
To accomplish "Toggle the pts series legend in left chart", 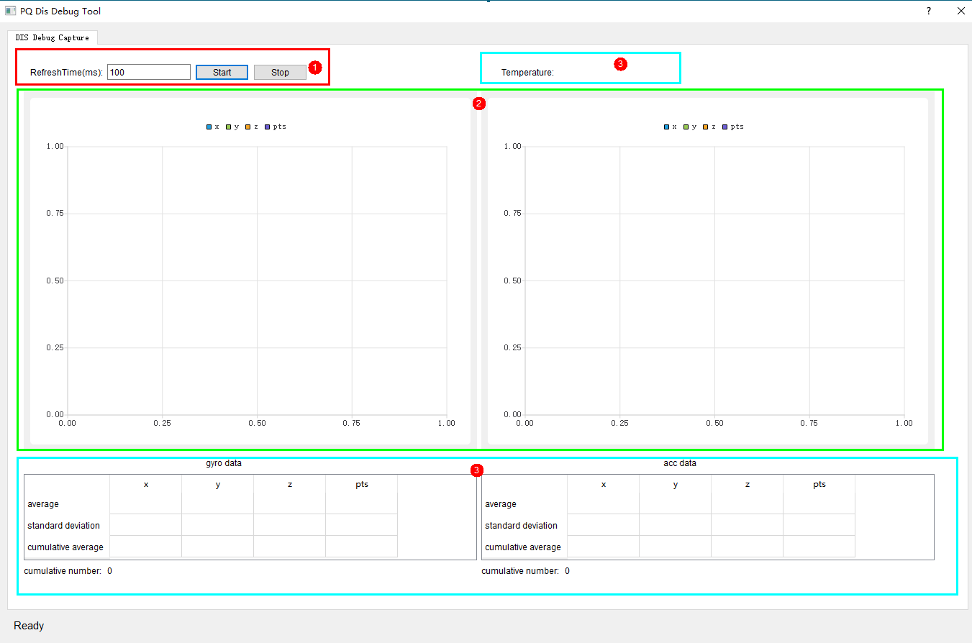I will click(x=276, y=127).
